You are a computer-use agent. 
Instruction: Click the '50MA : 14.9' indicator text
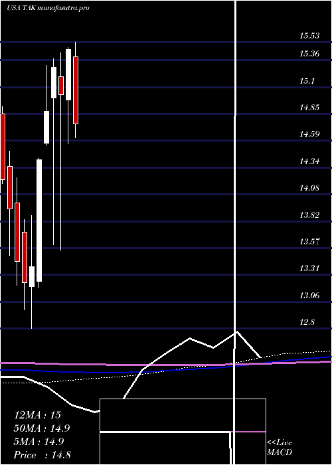tap(42, 428)
